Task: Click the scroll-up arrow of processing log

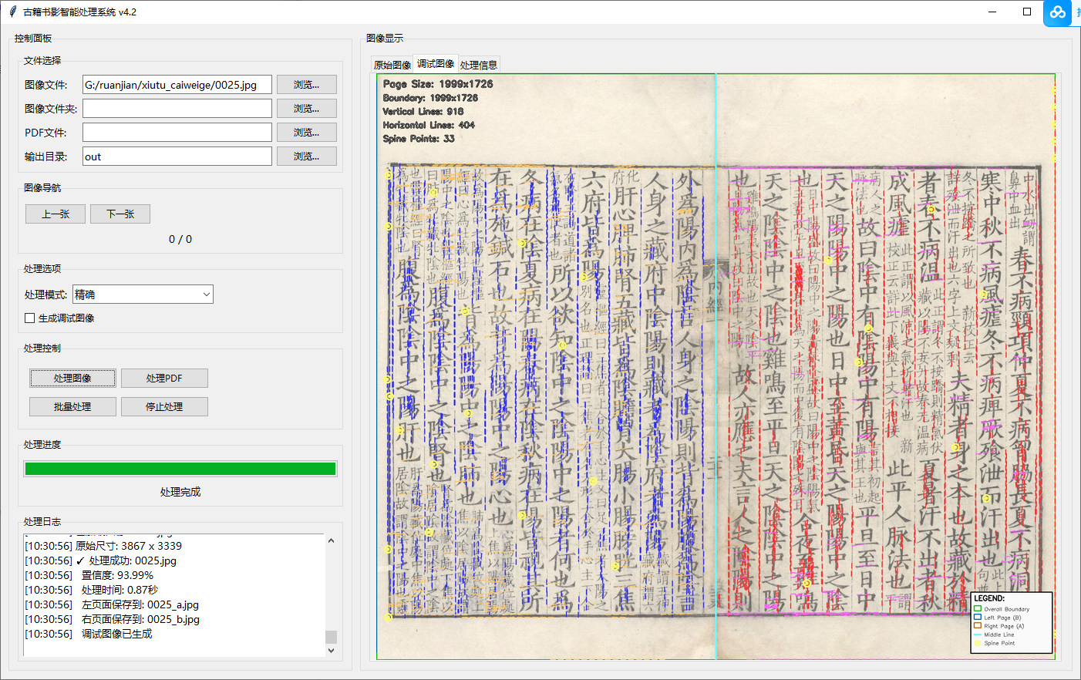Action: click(x=332, y=540)
